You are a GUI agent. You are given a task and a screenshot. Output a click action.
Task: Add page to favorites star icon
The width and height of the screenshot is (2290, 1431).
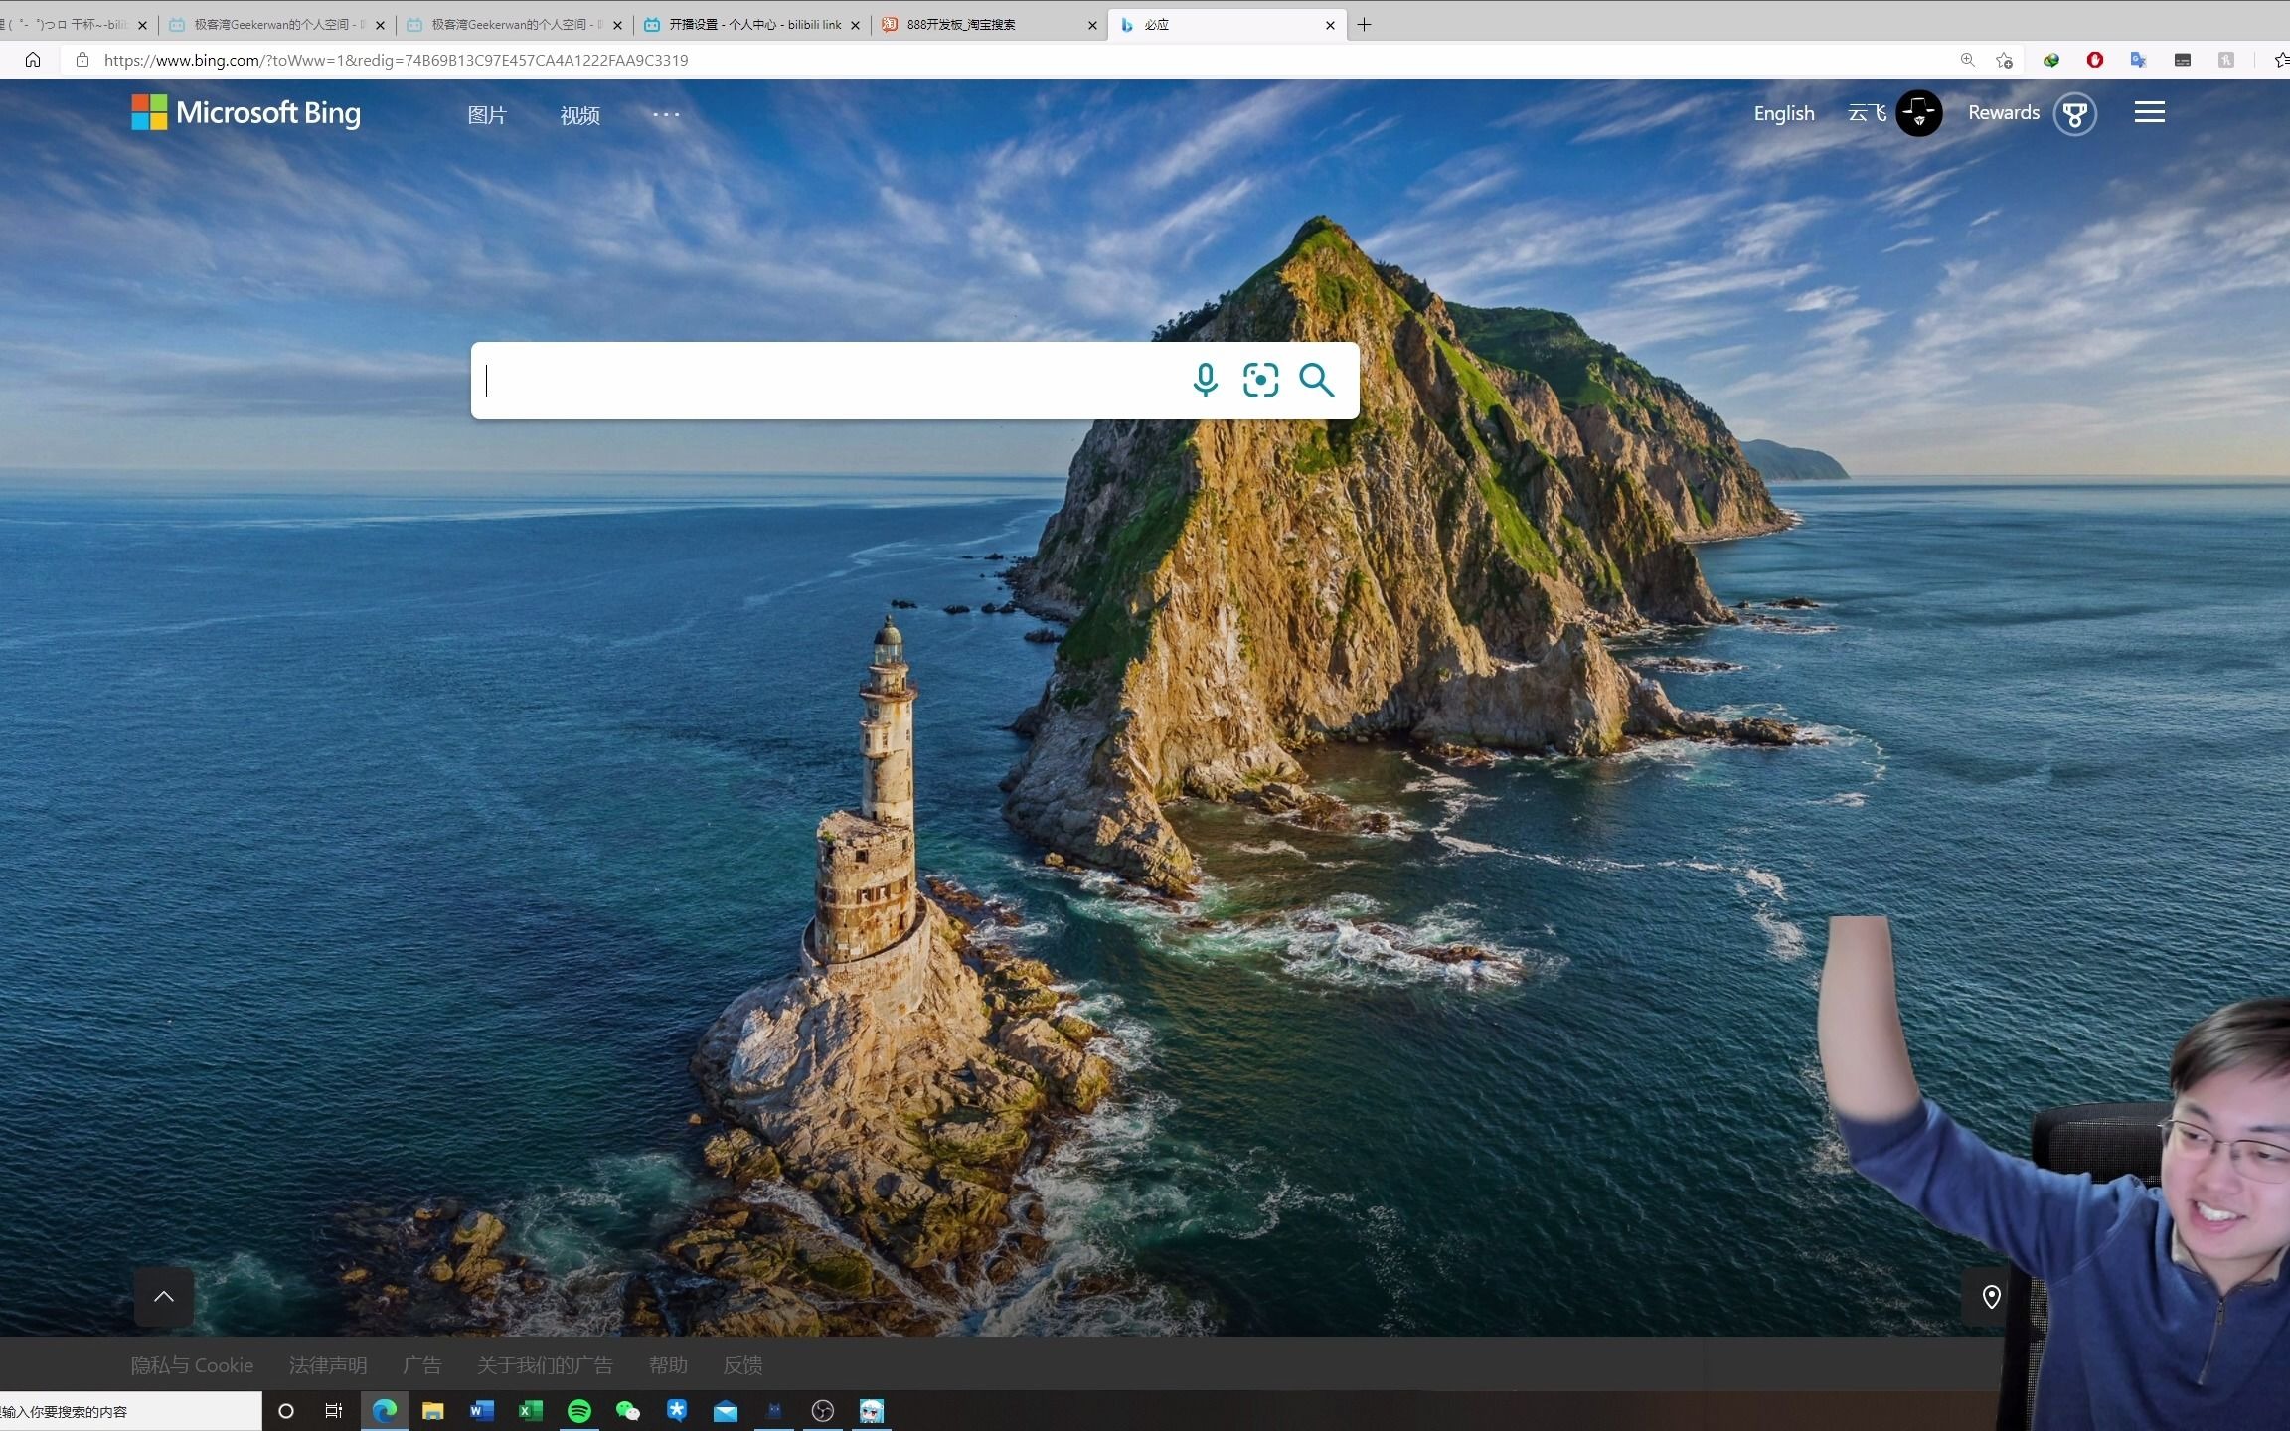[x=2004, y=60]
